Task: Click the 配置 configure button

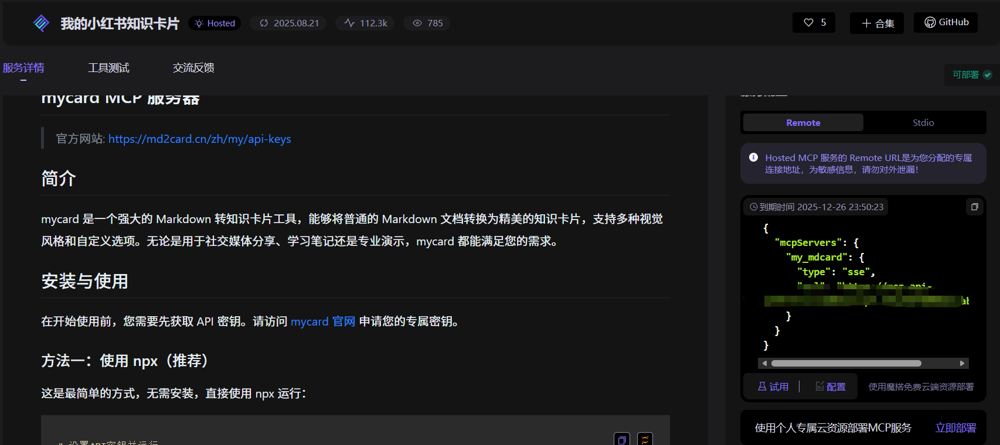Action: pos(831,386)
